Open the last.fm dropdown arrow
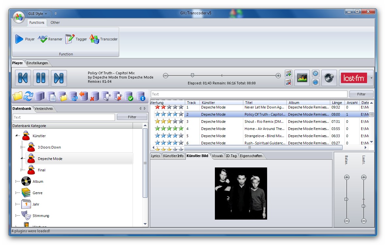 (x=371, y=78)
